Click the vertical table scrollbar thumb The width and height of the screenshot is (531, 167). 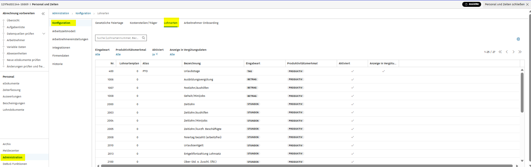click(x=522, y=93)
